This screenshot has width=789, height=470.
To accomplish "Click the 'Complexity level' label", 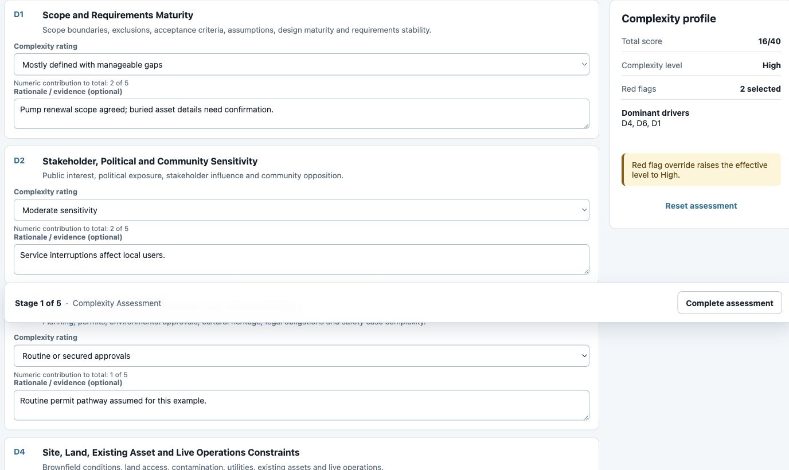I will (652, 65).
